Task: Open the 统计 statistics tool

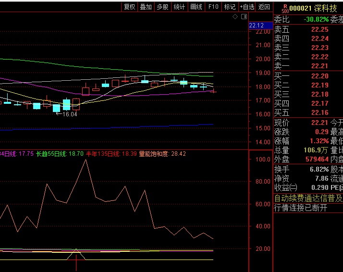Action: 179,7
